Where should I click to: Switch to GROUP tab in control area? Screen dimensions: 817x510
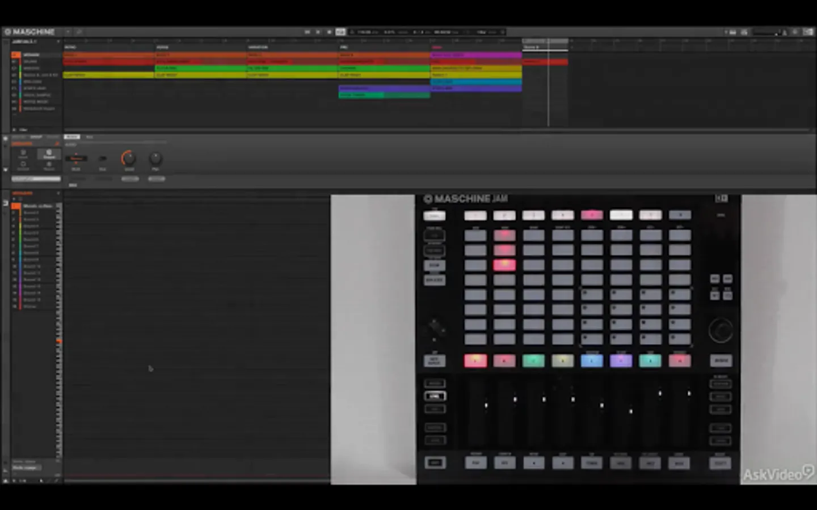36,137
